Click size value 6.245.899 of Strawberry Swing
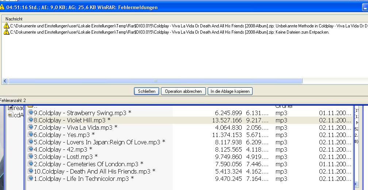 229,113
